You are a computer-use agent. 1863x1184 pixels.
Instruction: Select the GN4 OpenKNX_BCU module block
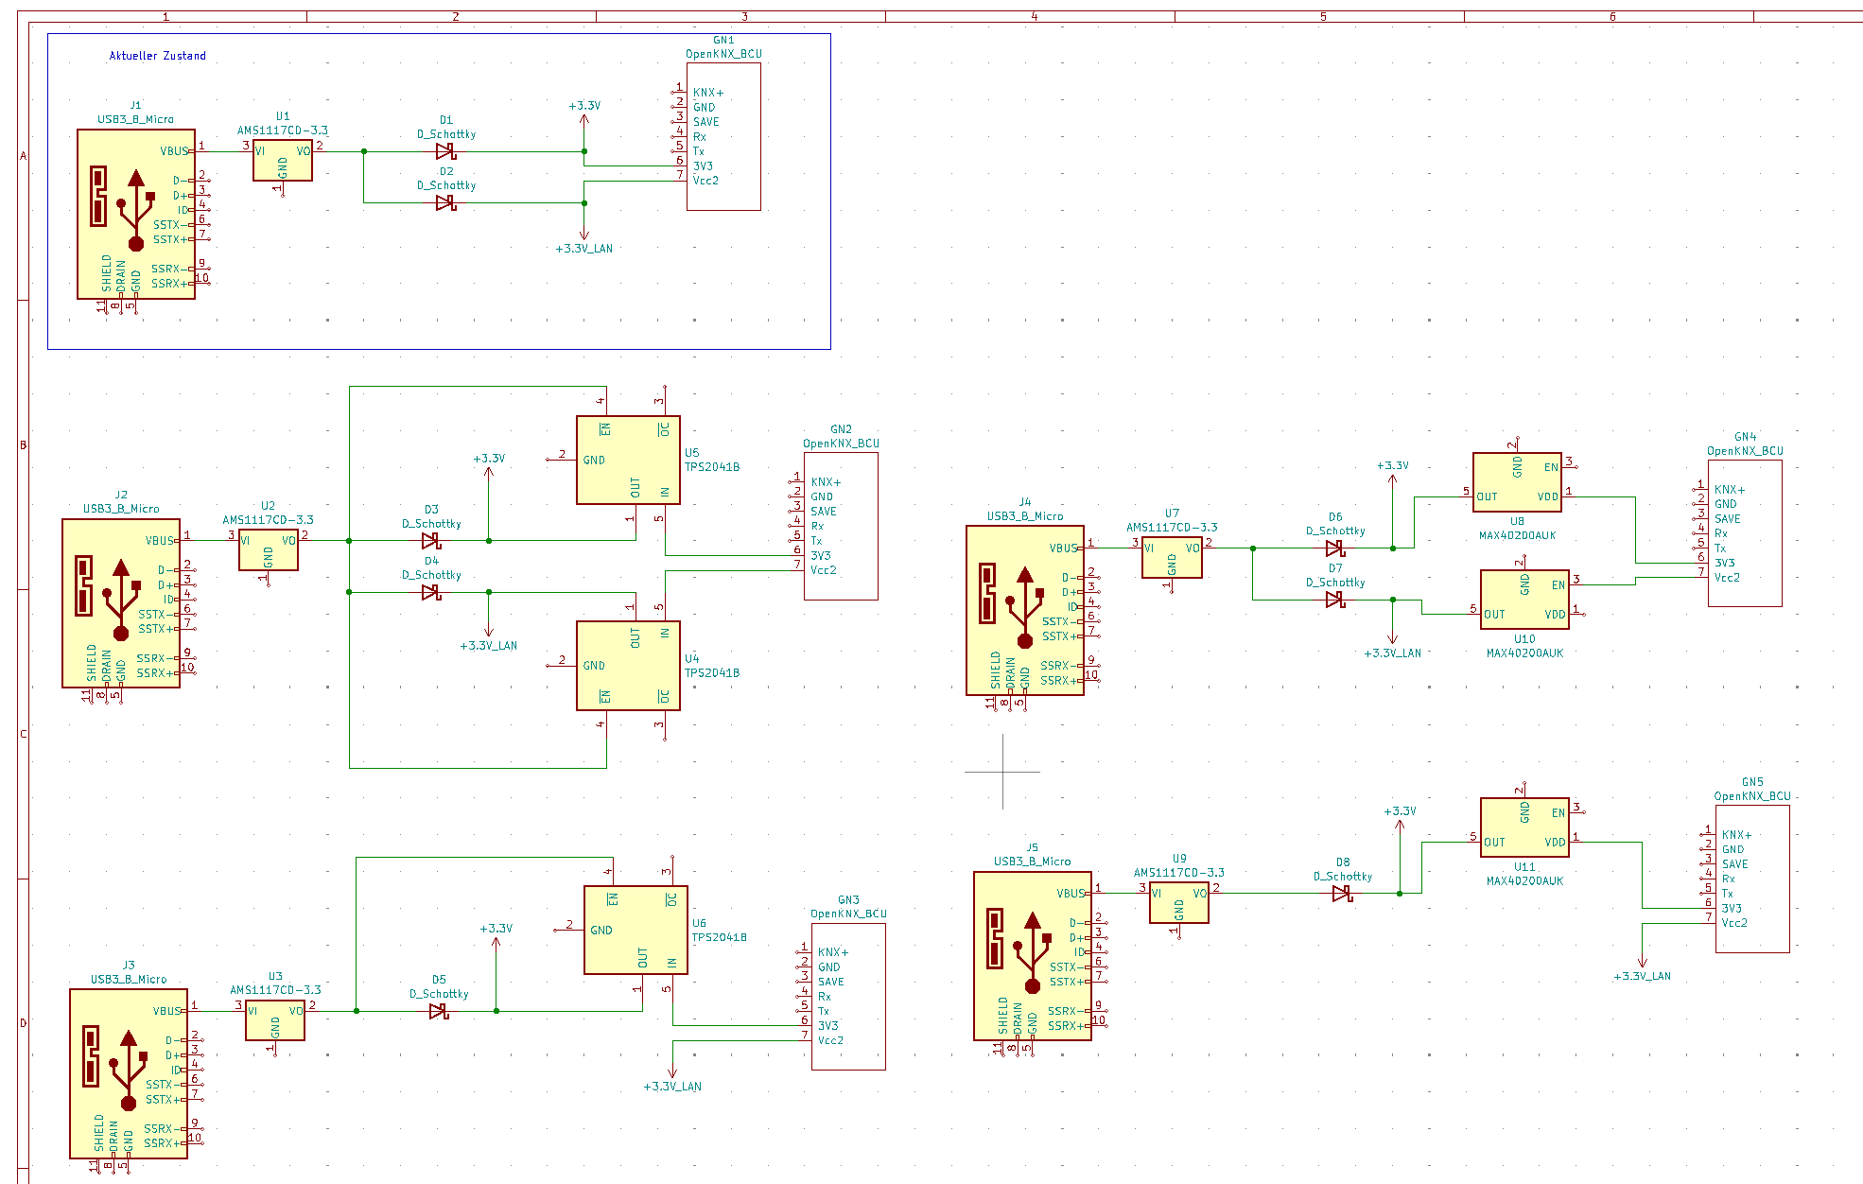(1745, 533)
